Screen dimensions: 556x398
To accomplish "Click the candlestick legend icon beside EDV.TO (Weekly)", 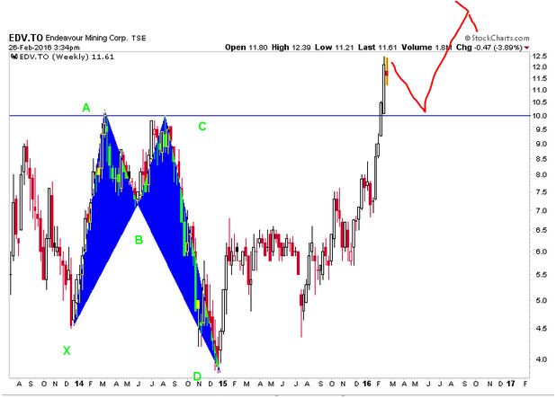I will 13,57.
